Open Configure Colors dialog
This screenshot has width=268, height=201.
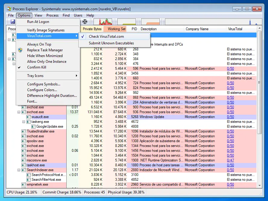(x=48, y=90)
